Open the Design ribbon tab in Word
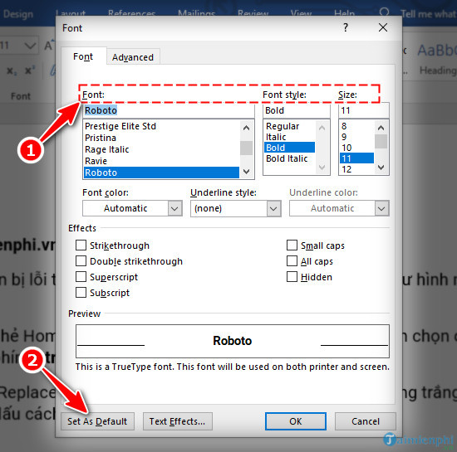This screenshot has width=457, height=452. click(18, 14)
